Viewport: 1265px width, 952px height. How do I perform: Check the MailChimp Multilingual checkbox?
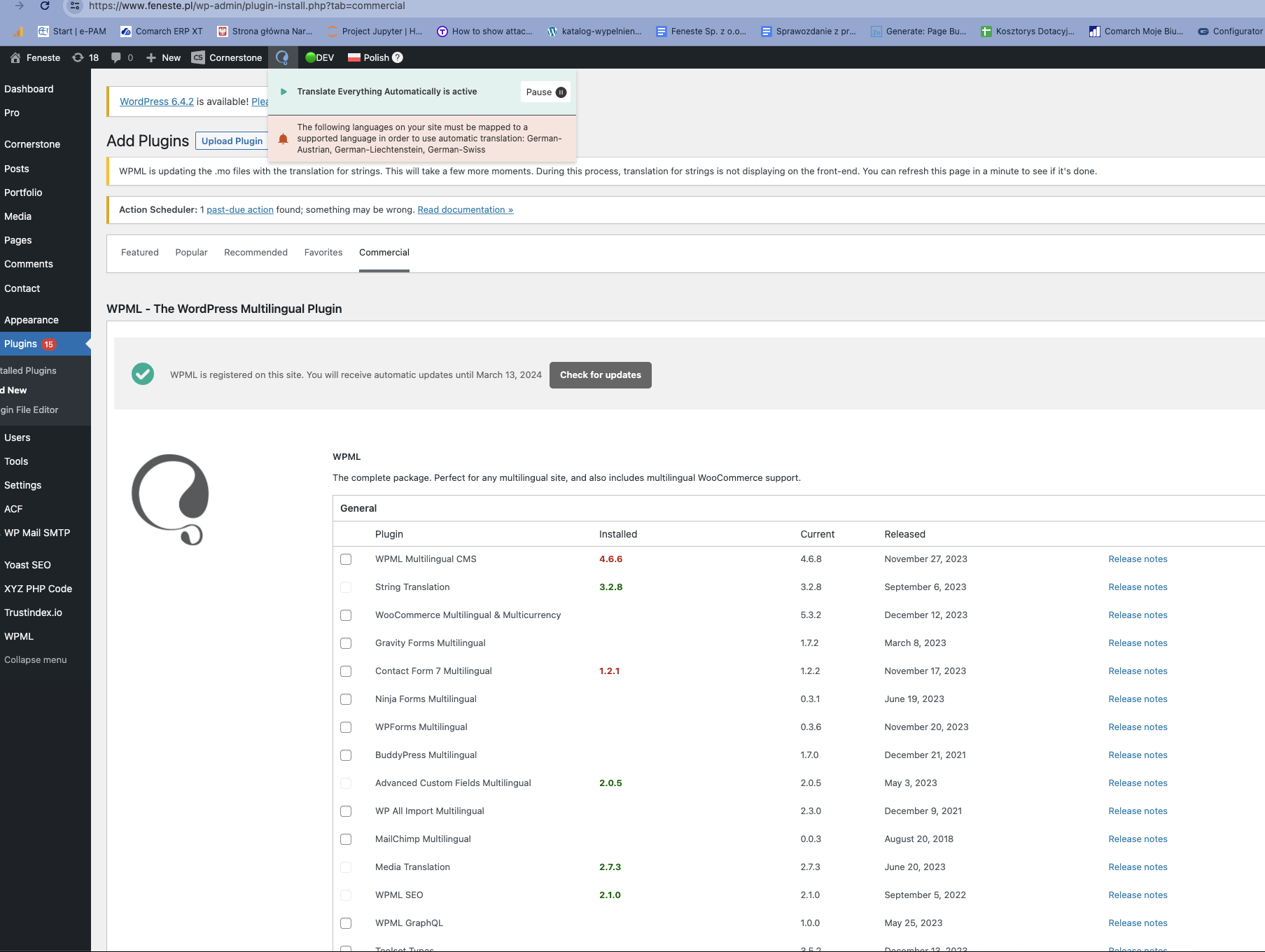[346, 839]
